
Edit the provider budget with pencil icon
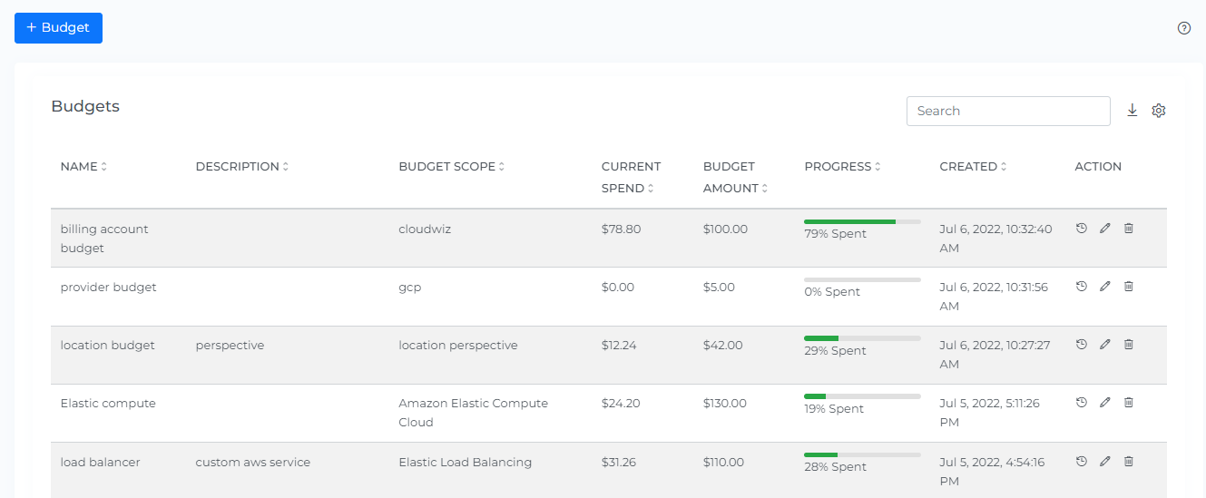(x=1104, y=287)
